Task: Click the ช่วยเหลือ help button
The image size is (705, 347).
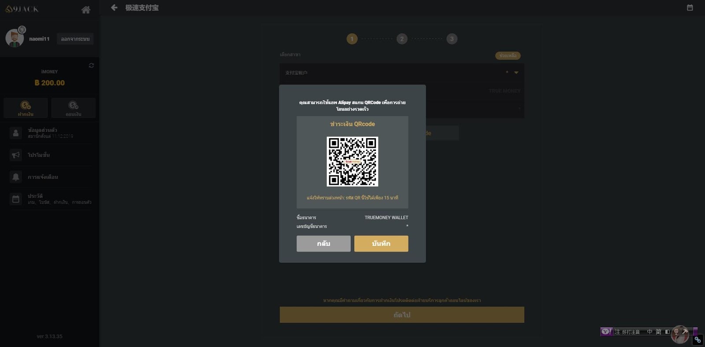Action: point(508,56)
